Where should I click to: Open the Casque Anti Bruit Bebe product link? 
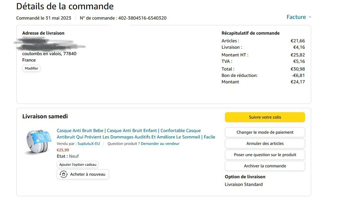point(136,134)
